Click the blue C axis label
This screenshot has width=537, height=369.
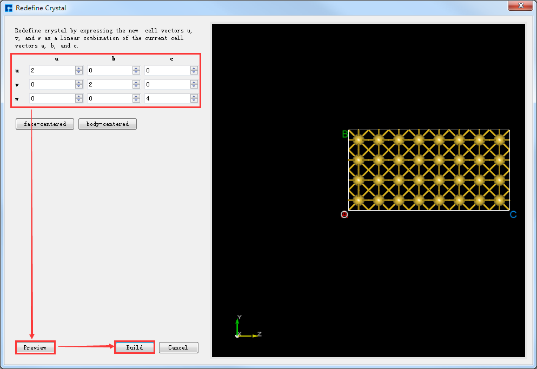click(x=513, y=214)
